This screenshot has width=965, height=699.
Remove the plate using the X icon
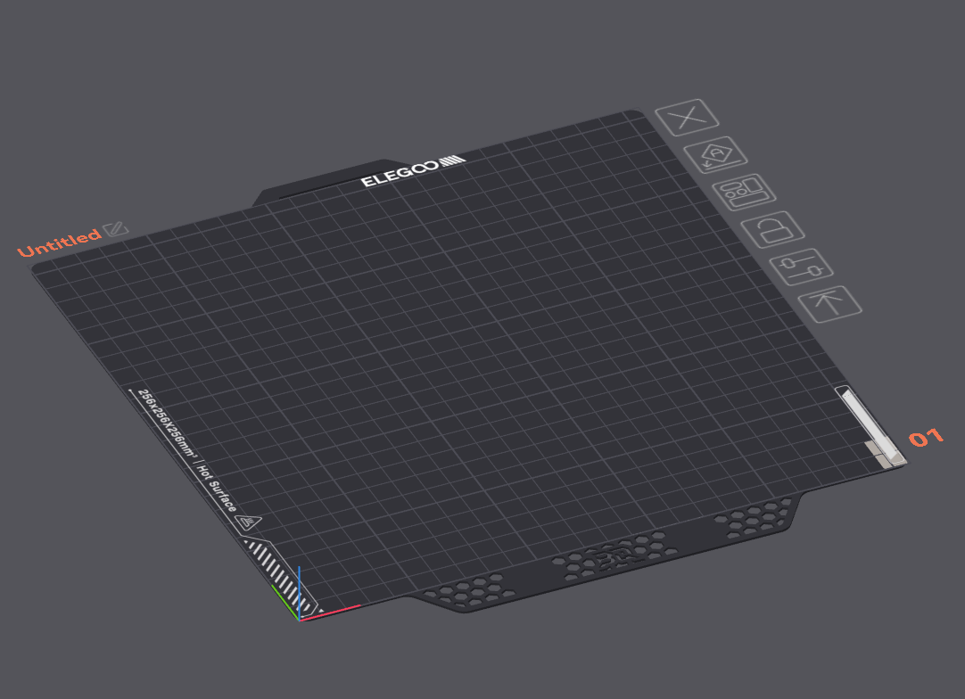pyautogui.click(x=687, y=117)
